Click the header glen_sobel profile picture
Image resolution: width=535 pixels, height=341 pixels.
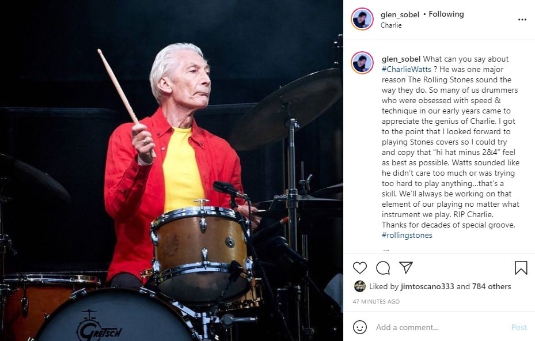(x=362, y=19)
